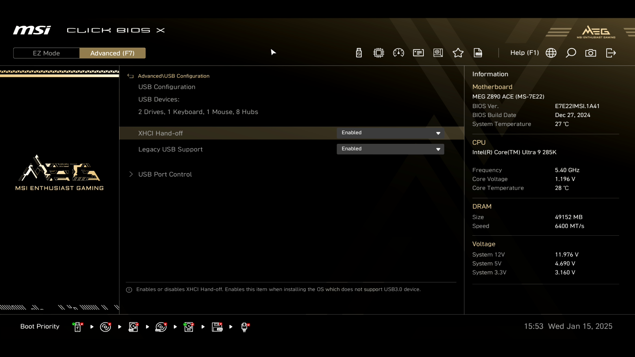Open the magnifier search icon
Viewport: 635px width, 357px height.
click(571, 53)
